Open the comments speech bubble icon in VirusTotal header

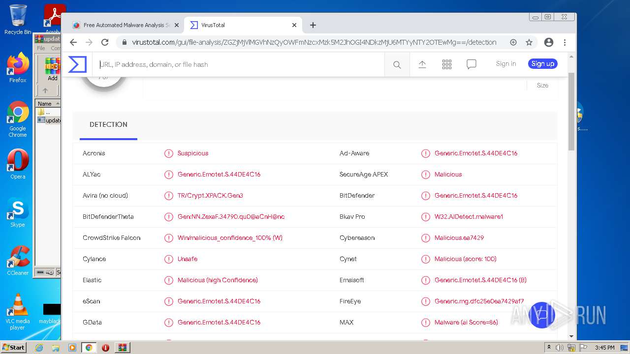tap(472, 64)
